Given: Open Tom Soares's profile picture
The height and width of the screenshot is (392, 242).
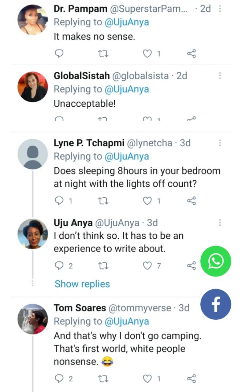Looking at the screenshot, I should click(x=33, y=319).
